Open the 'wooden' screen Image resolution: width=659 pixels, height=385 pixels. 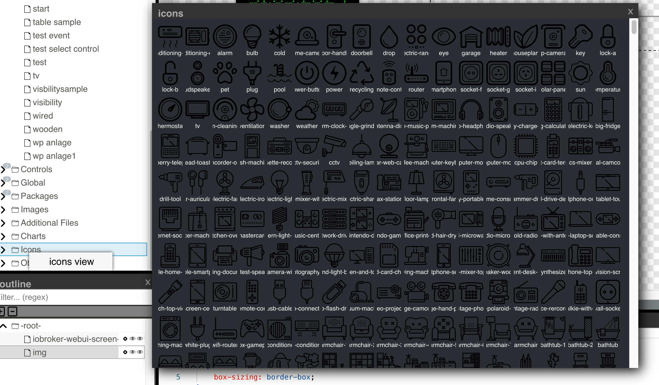(47, 129)
